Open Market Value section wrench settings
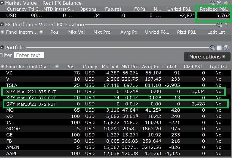The height and width of the screenshot is (158, 232). point(212,3)
